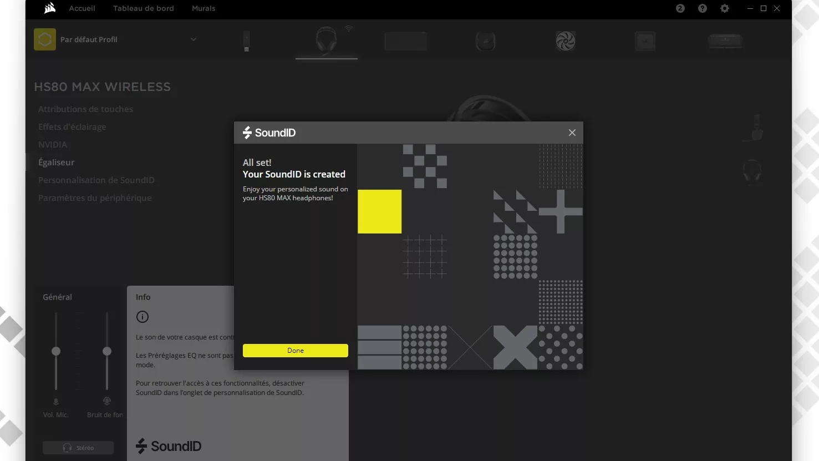
Task: Select the HS80 headset device icon
Action: tap(326, 40)
